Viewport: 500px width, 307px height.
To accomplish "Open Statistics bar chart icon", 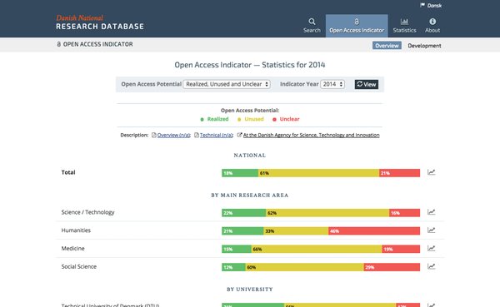I will click(404, 22).
